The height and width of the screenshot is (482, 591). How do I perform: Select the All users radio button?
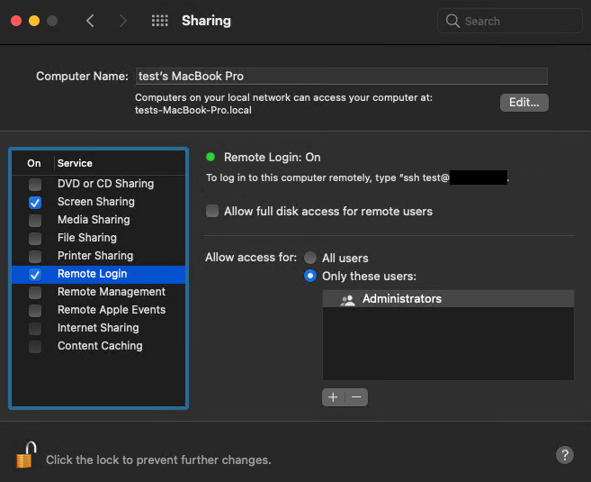pos(310,258)
